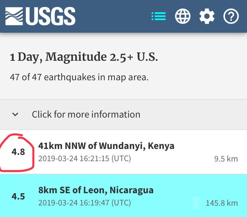Expand the chevron beside more information
The width and height of the screenshot is (247, 217).
click(15, 115)
